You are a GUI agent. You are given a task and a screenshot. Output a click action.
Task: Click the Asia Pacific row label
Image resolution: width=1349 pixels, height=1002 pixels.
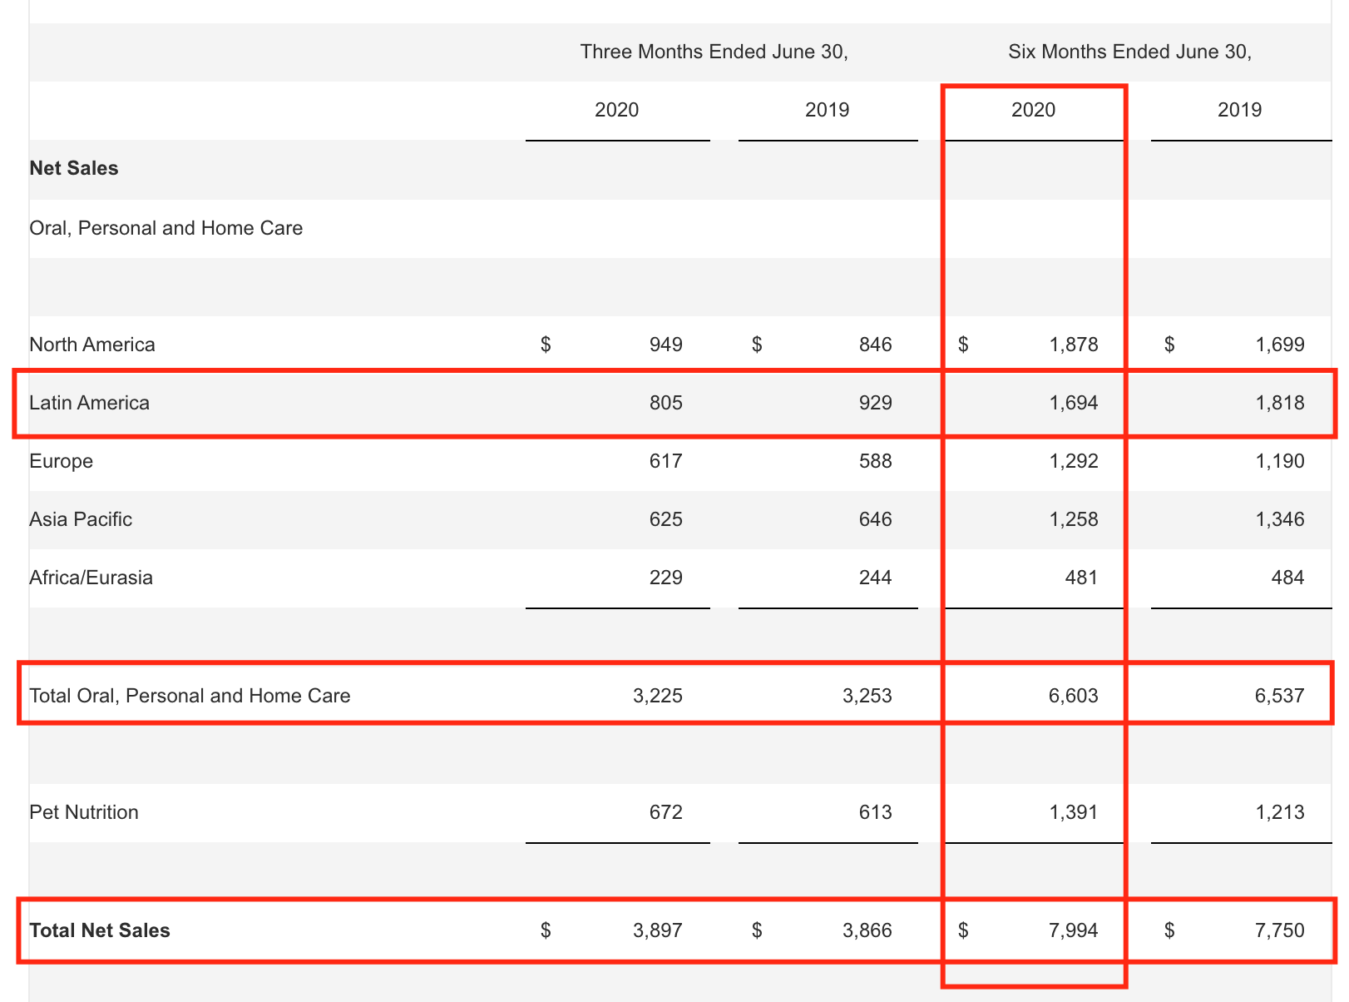tap(81, 519)
